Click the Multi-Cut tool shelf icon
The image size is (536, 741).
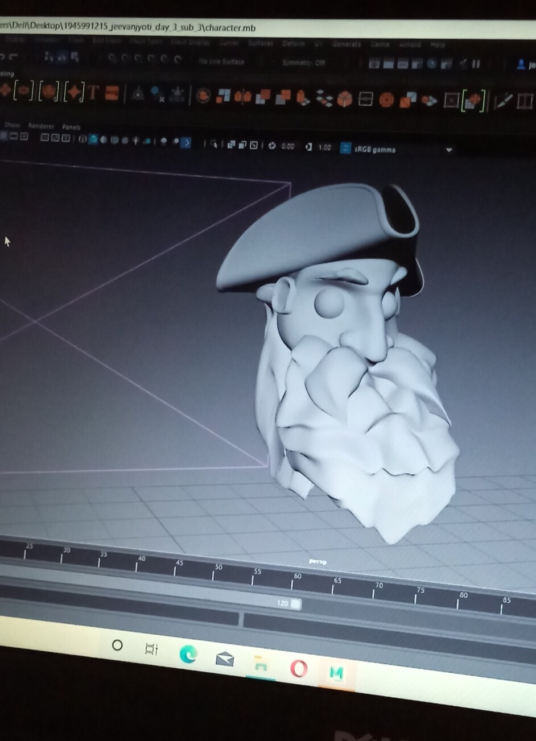click(504, 98)
